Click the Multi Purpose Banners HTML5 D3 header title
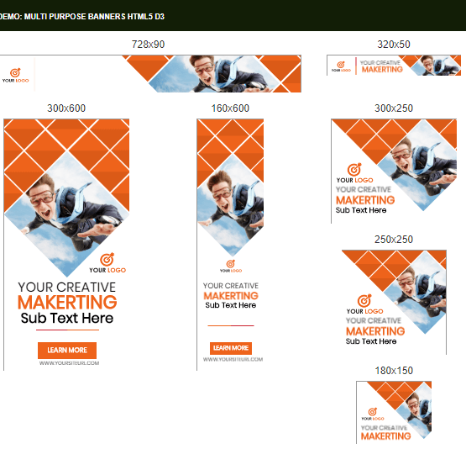 coord(82,16)
